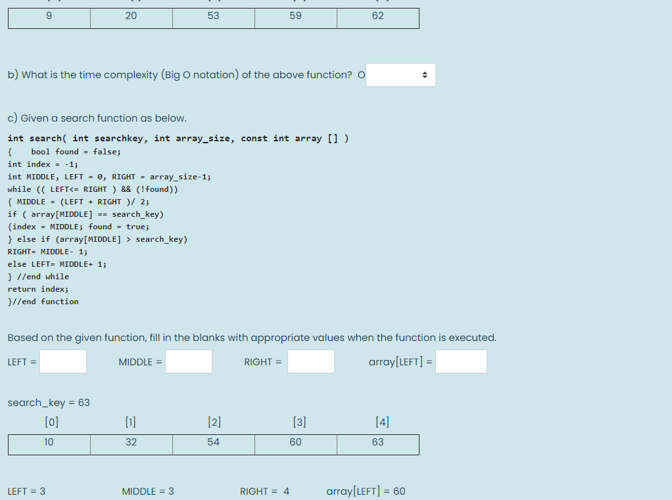
Task: Select the table cell containing 10
Action: point(49,442)
